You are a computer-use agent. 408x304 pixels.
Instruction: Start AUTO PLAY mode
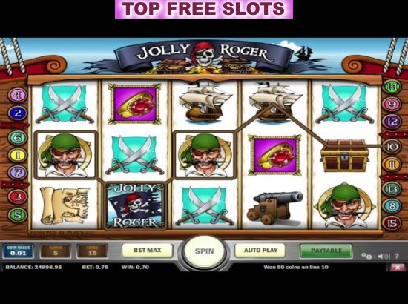pyautogui.click(x=260, y=251)
